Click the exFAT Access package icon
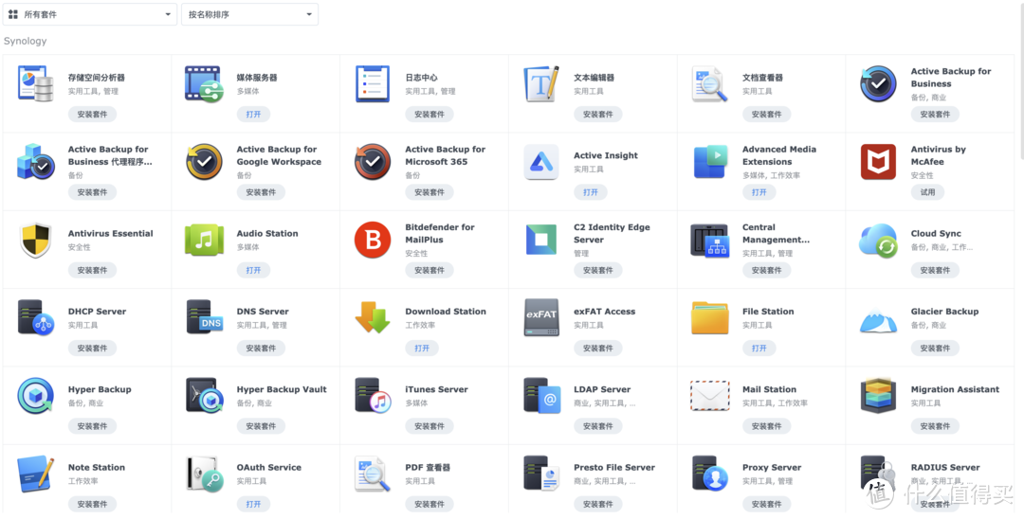Image resolution: width=1024 pixels, height=519 pixels. click(541, 317)
